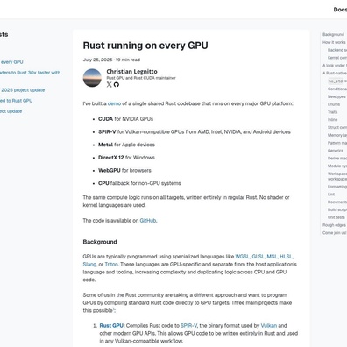This screenshot has width=347, height=347.
Task: Click the 'WebGPU for browsers' bullet
Action: 124,170
